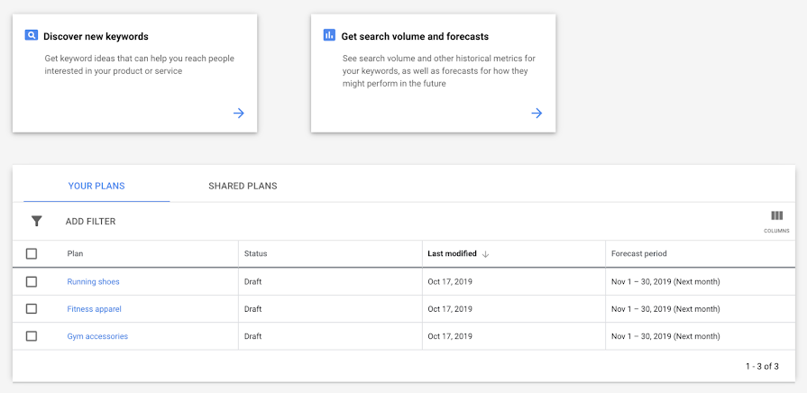Click the bar chart icon beside Get search volume
Screen dimensions: 807x393
click(x=329, y=36)
